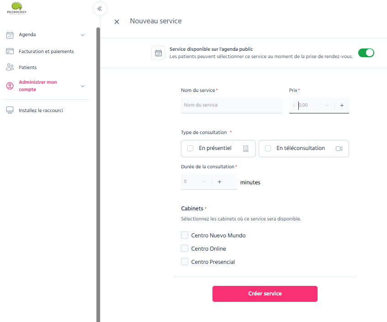Collapse the sidebar with double-chevron icon
Screen dimensions: 387x322
100,9
